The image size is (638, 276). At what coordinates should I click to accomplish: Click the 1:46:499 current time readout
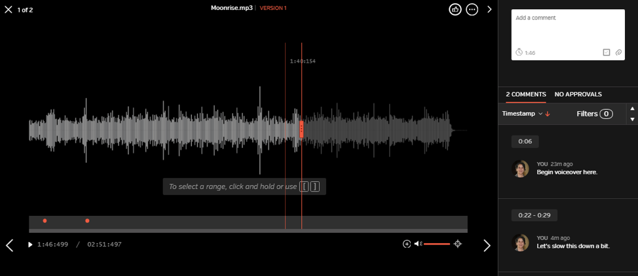[x=52, y=245]
